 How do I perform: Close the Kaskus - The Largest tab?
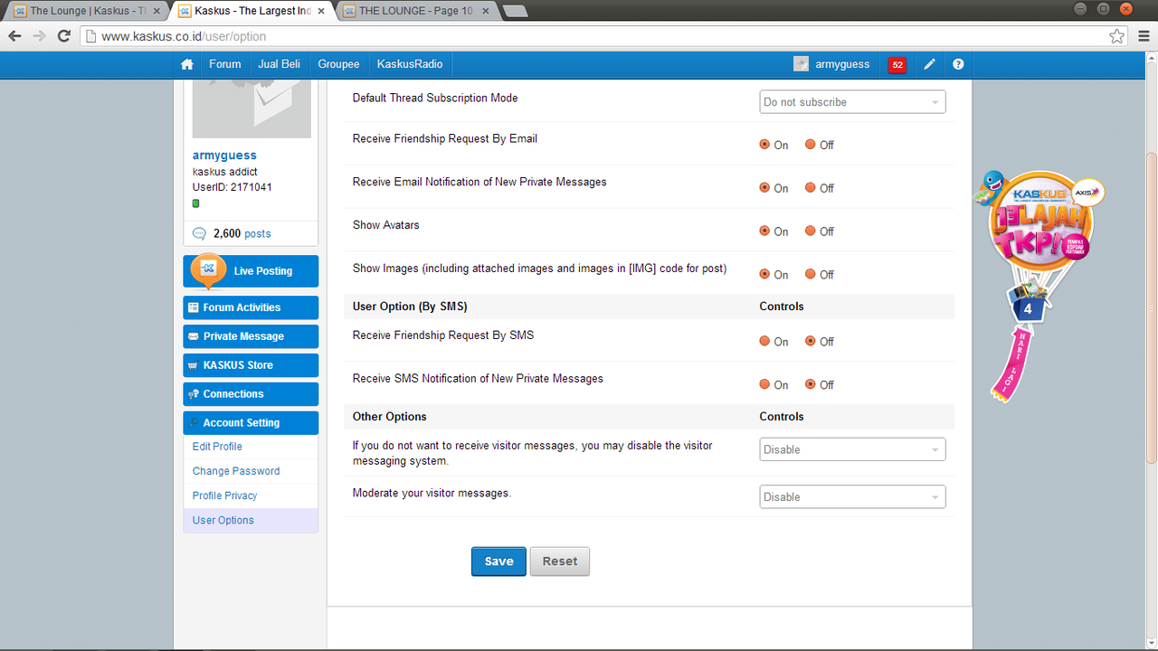pyautogui.click(x=322, y=11)
